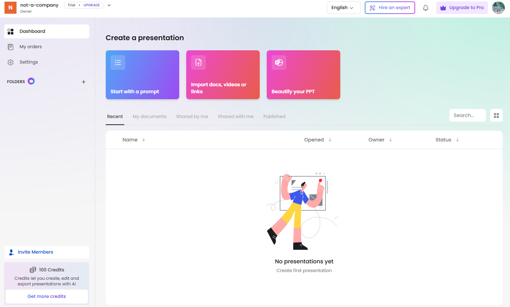Open the English language dropdown
Screen dimensions: 510x307
[x=343, y=8]
